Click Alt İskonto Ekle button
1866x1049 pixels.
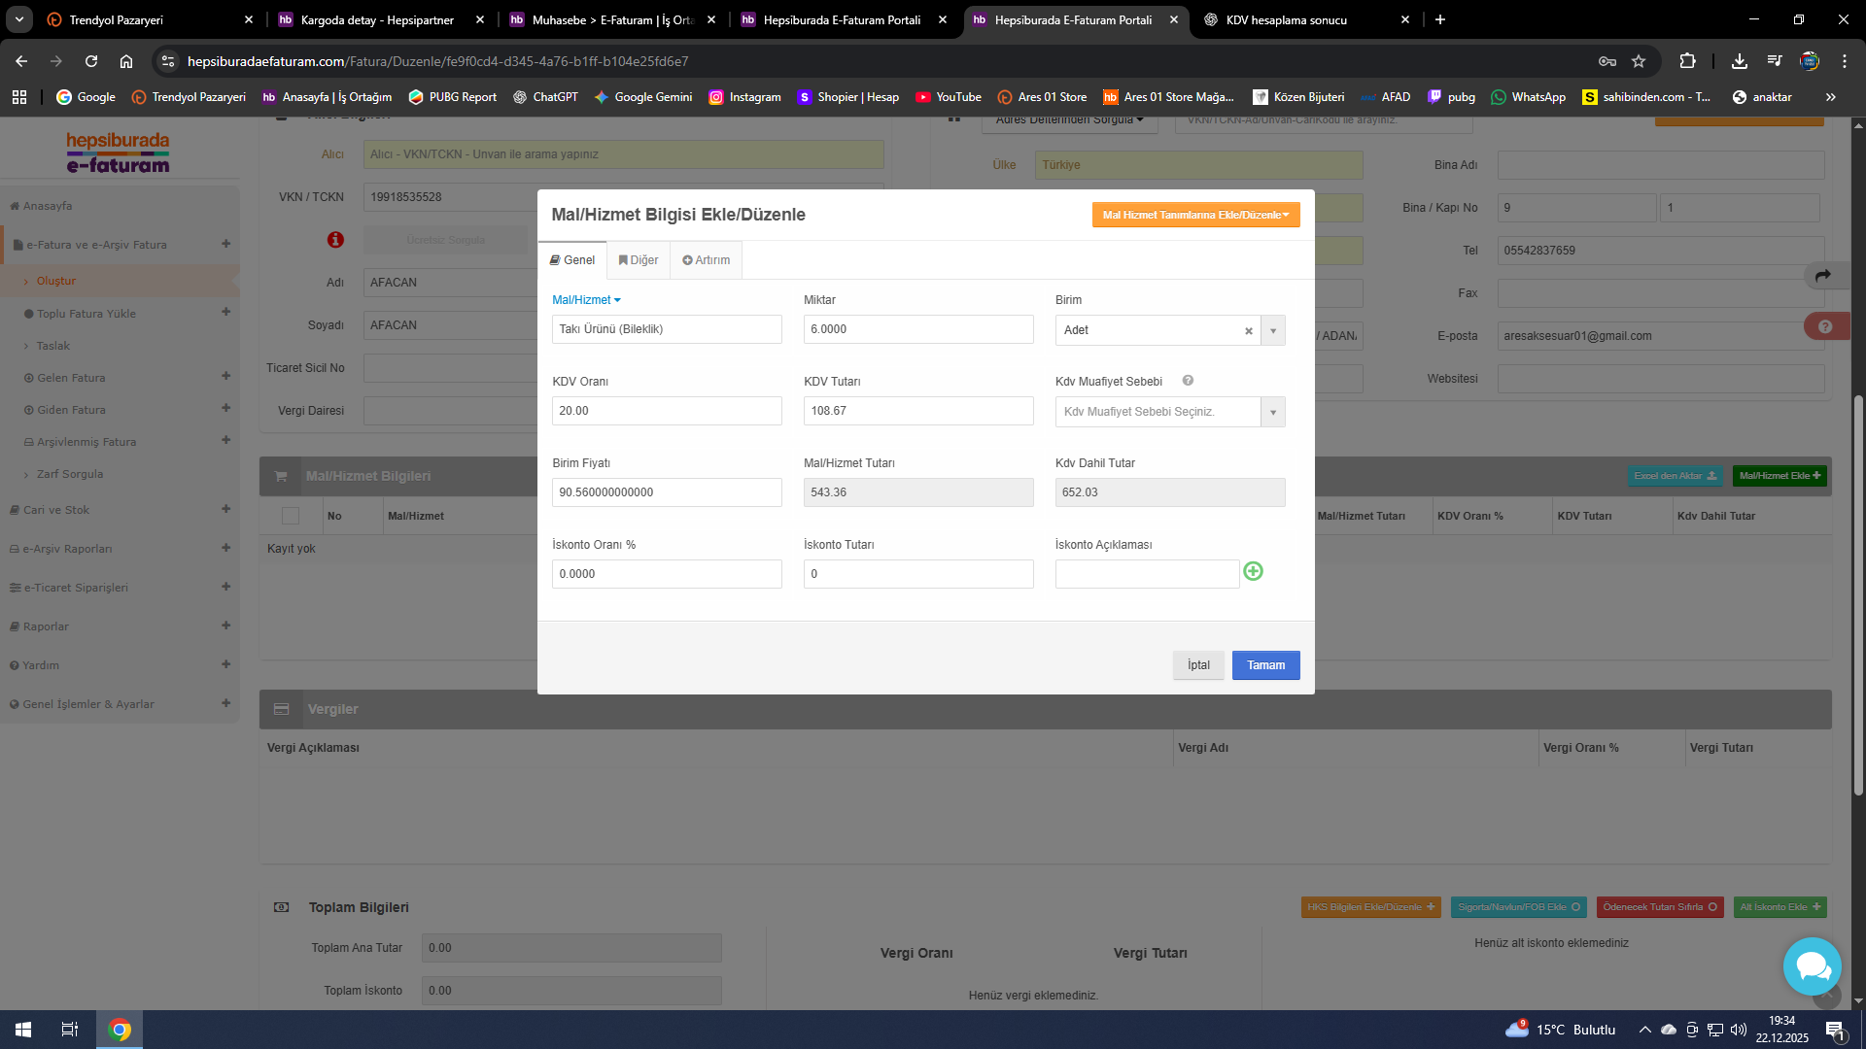[x=1780, y=907]
